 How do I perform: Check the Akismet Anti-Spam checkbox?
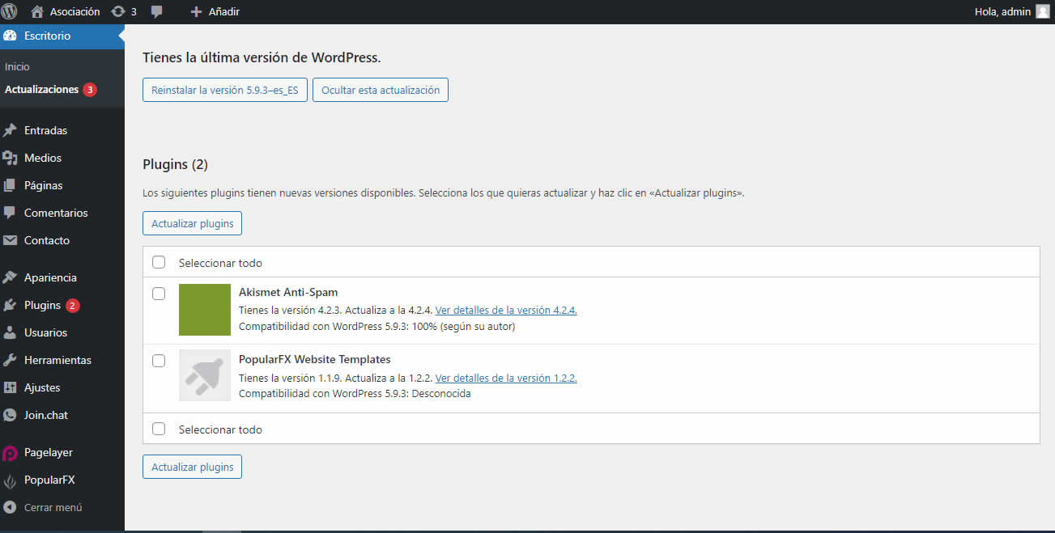159,293
